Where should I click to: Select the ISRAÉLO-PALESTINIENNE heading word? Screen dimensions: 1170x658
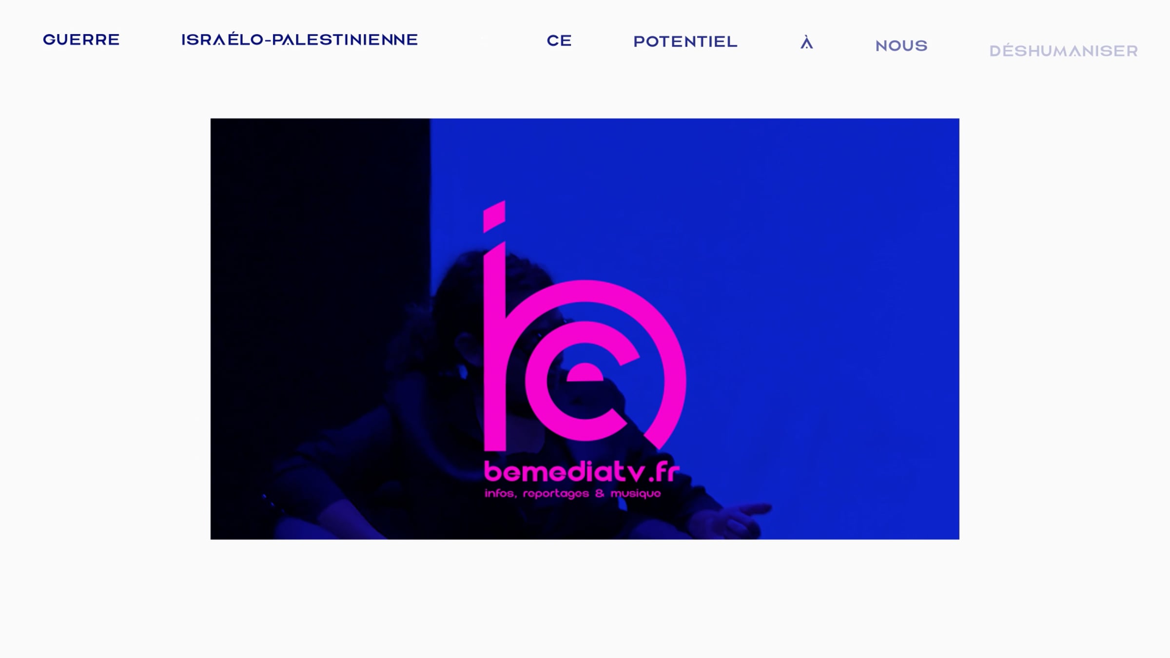pyautogui.click(x=299, y=39)
